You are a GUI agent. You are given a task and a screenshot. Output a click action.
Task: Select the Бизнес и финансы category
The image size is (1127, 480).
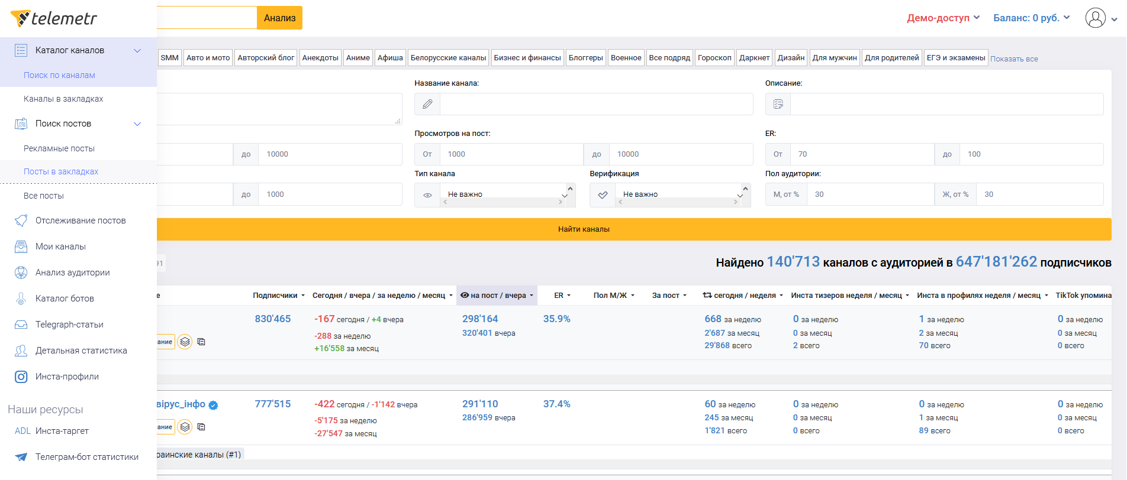coord(527,58)
